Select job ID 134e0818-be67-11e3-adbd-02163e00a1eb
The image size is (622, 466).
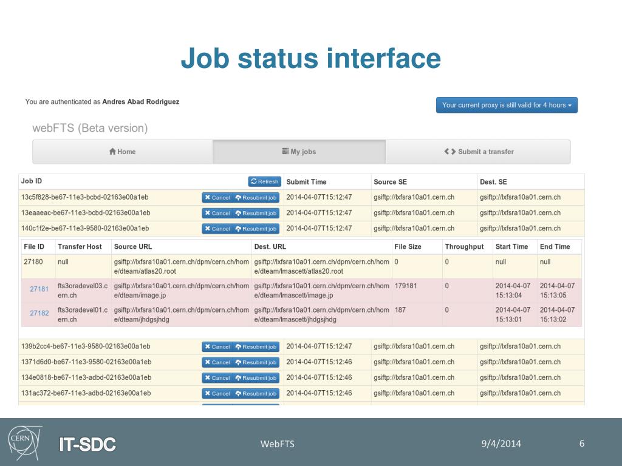click(86, 377)
